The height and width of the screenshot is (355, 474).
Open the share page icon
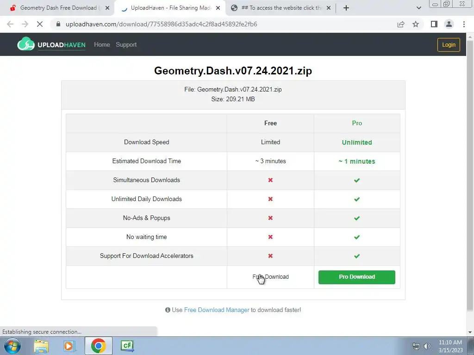coord(401,24)
